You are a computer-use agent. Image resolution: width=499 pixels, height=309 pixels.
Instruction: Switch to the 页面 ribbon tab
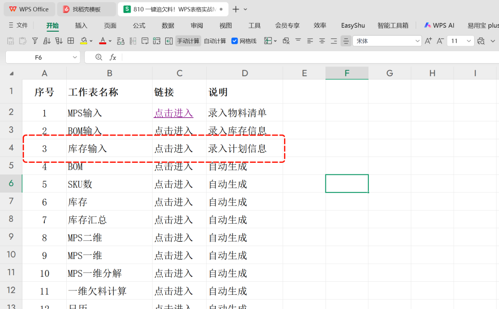[110, 25]
